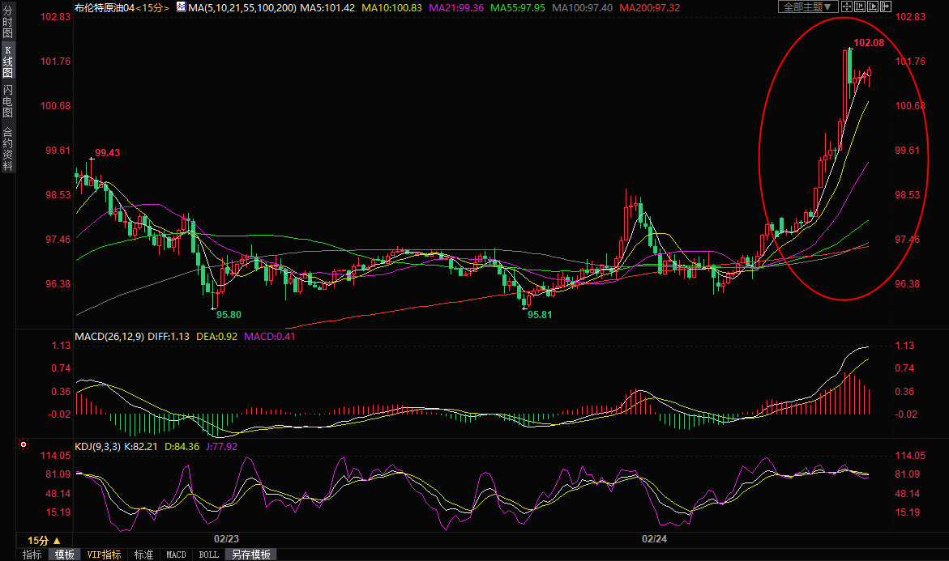This screenshot has height=561, width=949.
Task: Apply the MACD template button
Action: click(176, 555)
